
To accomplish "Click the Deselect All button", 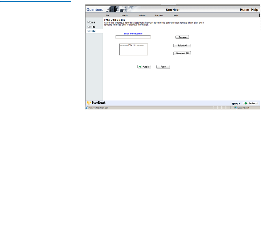I will [182, 53].
